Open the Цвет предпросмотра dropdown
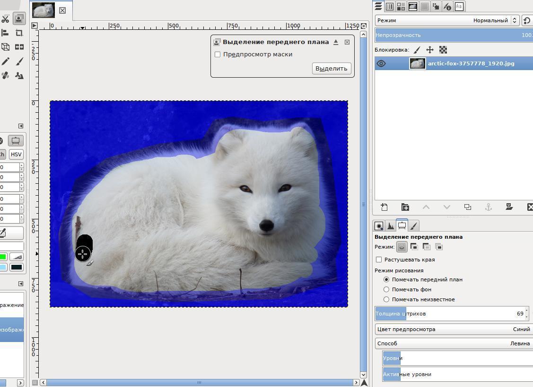 [453, 329]
